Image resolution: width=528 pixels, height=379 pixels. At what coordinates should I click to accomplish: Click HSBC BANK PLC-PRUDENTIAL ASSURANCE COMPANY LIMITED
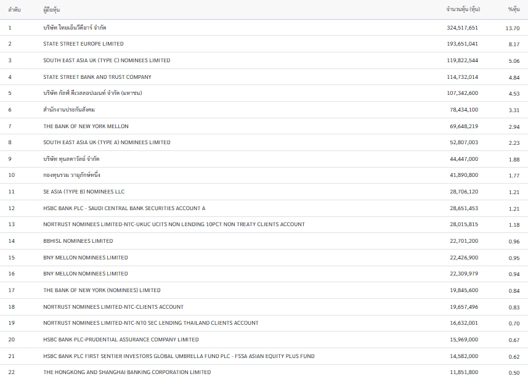point(121,340)
